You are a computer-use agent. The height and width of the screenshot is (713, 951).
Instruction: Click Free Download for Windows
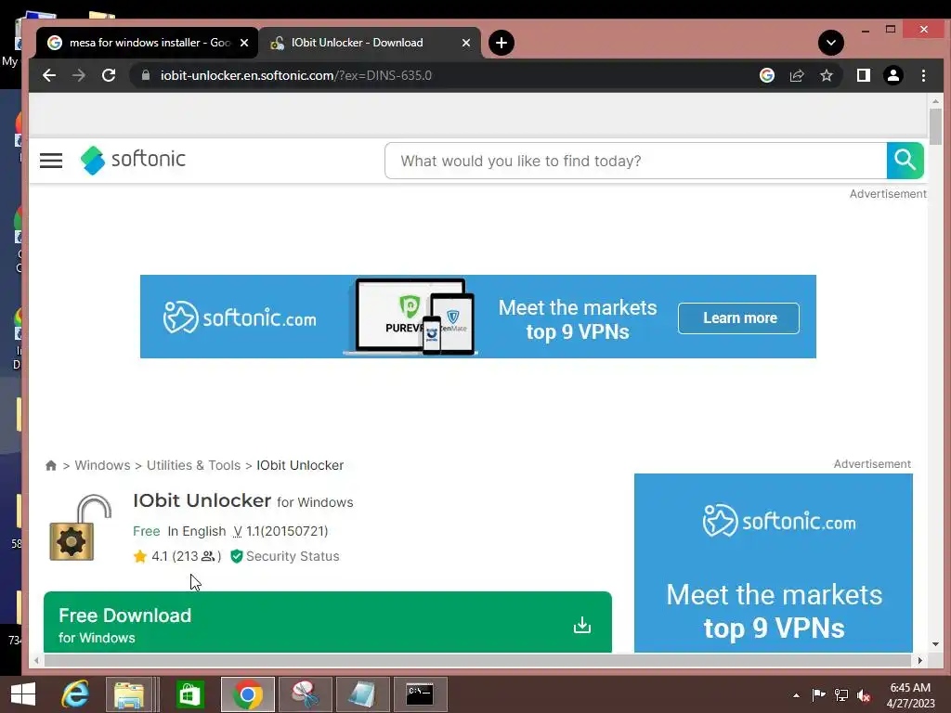click(x=328, y=622)
